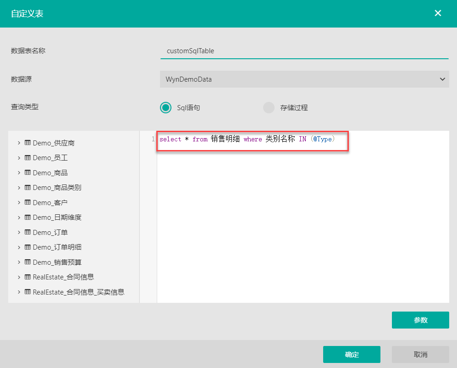The height and width of the screenshot is (368, 457).
Task: Expand the Demo_客户 table node
Action: [19, 202]
